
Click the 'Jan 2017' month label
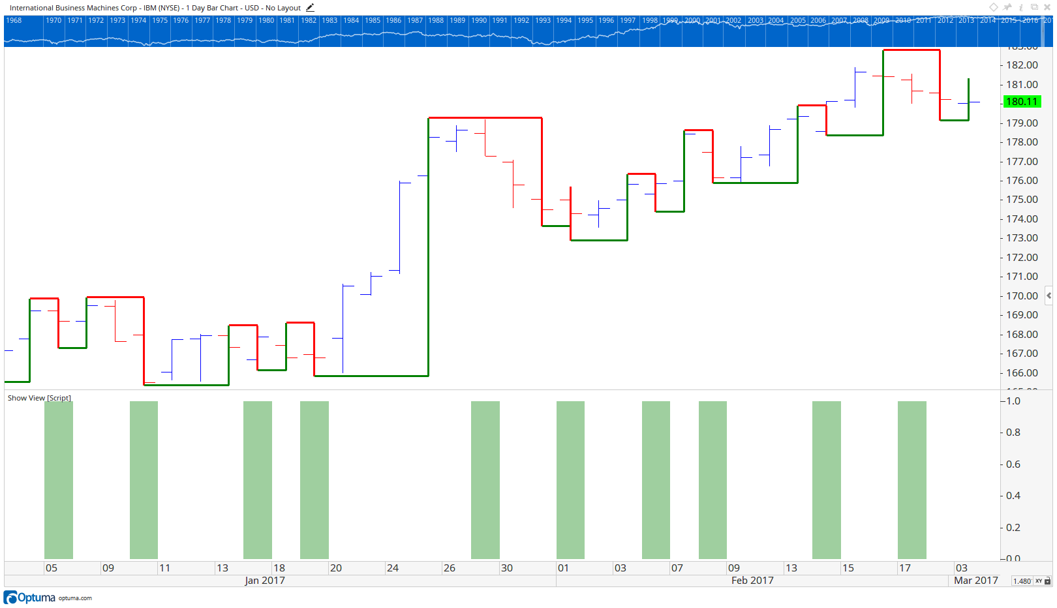pos(265,581)
